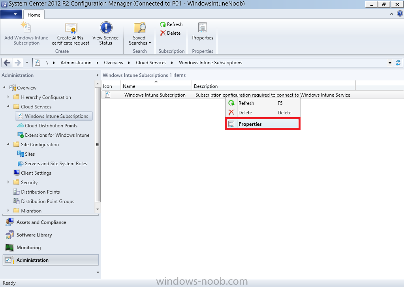
Task: Open workspace options arrow below Administration
Action: tap(98, 272)
